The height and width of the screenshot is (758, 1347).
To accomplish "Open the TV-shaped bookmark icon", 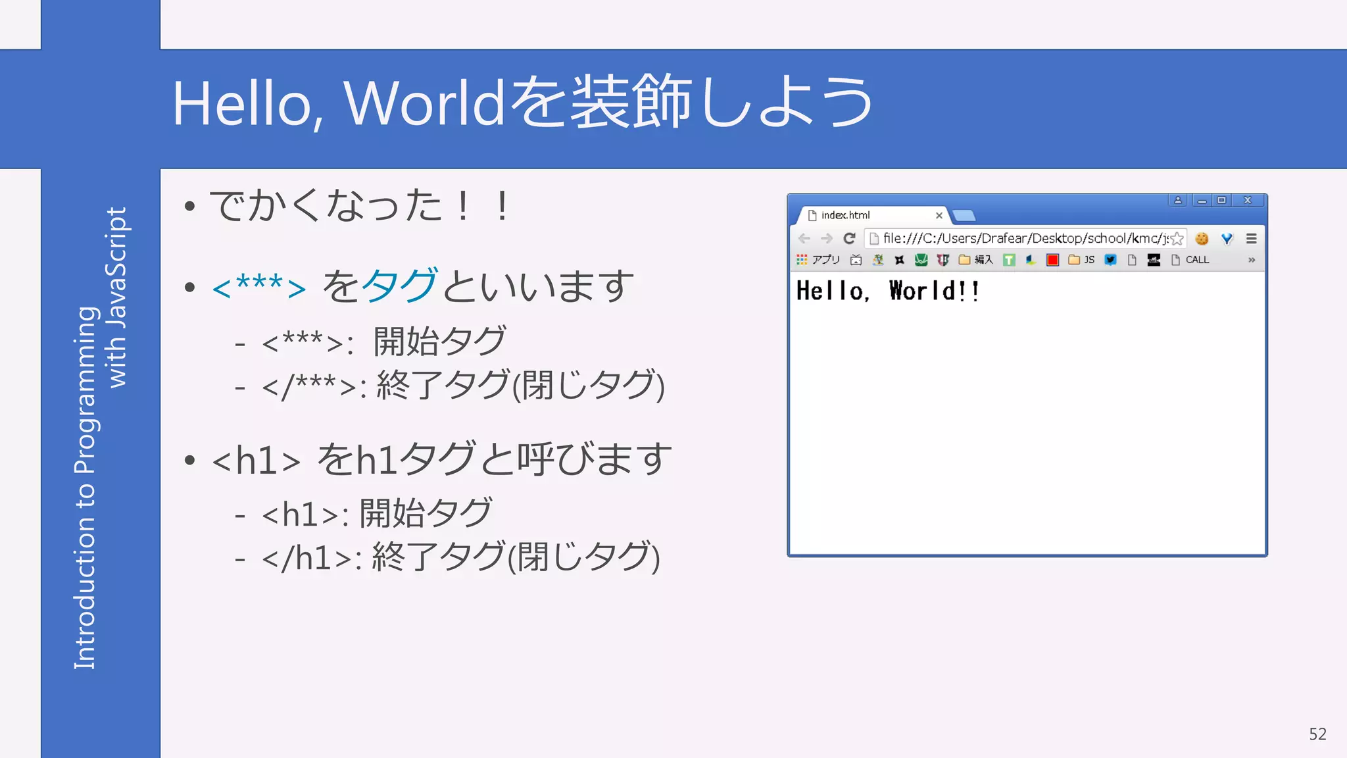I will click(856, 260).
